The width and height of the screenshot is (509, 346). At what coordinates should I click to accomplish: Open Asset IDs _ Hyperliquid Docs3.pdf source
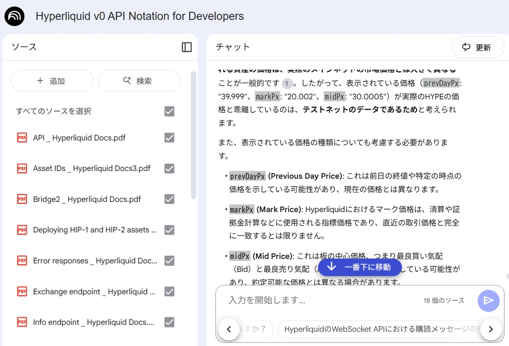tap(92, 168)
